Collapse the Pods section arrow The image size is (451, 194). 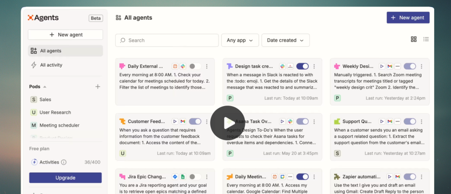(44, 87)
